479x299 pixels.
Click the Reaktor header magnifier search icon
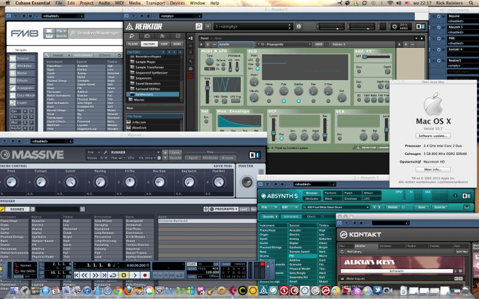199,26
